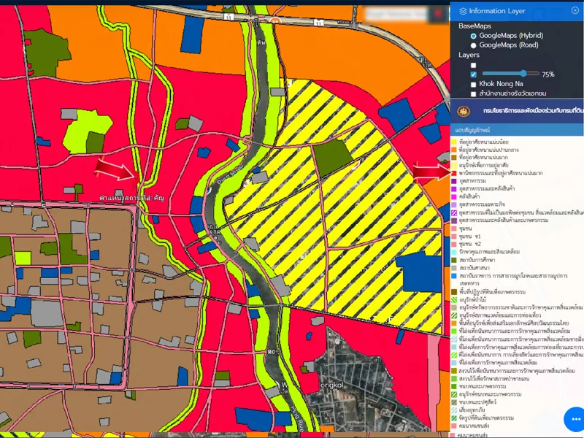Enable the Khok Nong Na layer
Image resolution: width=584 pixels, height=438 pixels.
474,84
